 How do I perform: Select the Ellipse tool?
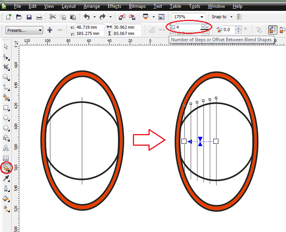click(x=6, y=118)
